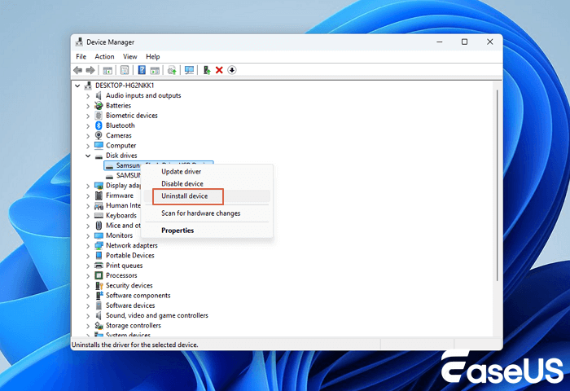Choose Properties from the context menu

207,231
